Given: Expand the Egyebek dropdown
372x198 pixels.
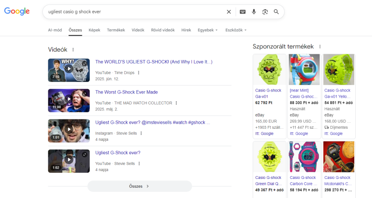Looking at the screenshot, I should [x=207, y=30].
